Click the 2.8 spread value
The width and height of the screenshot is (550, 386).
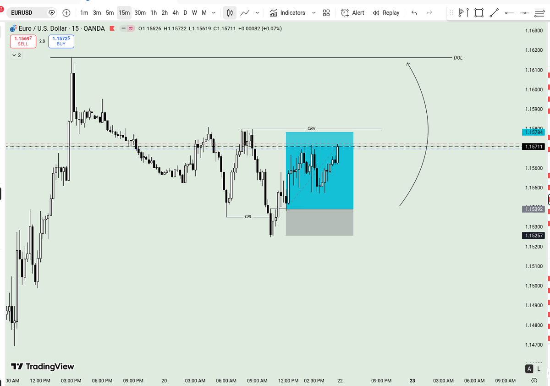[42, 41]
